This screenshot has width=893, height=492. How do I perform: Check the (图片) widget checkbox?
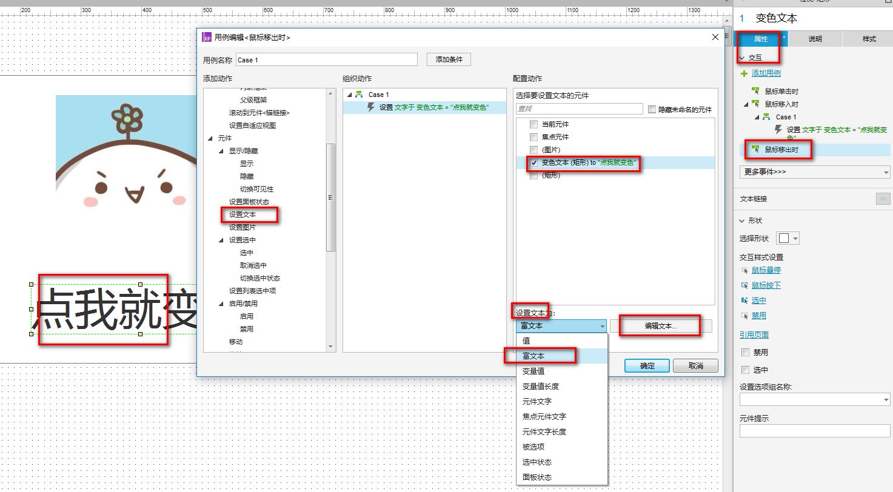tap(533, 150)
